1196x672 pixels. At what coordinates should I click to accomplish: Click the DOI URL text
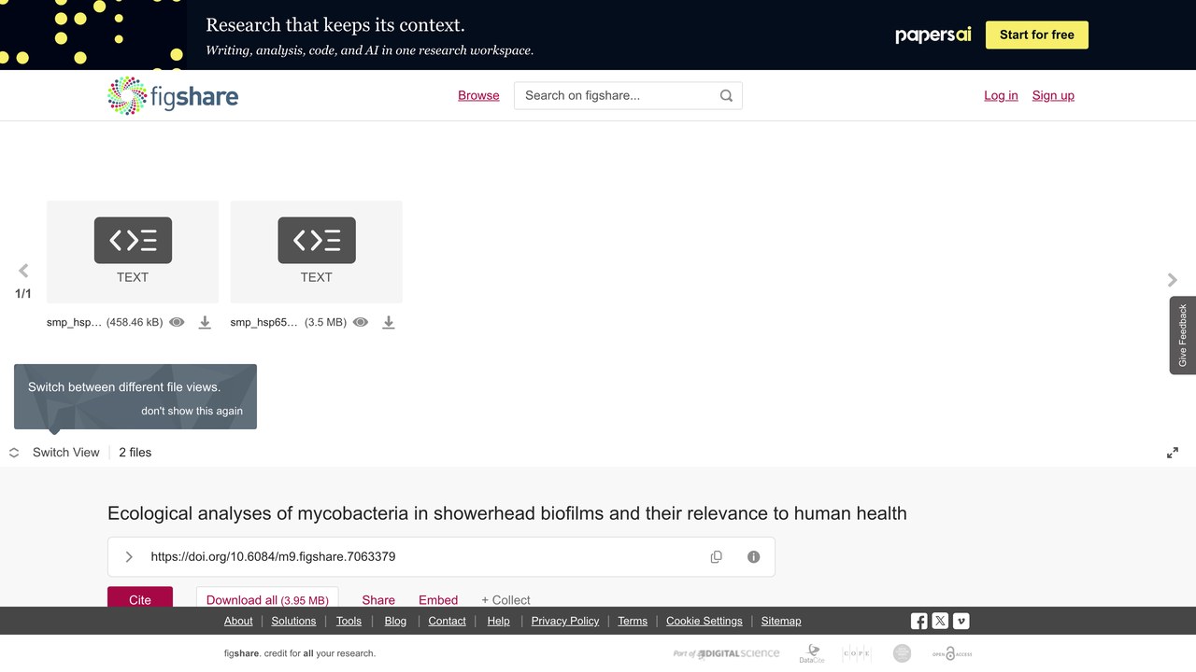point(273,556)
